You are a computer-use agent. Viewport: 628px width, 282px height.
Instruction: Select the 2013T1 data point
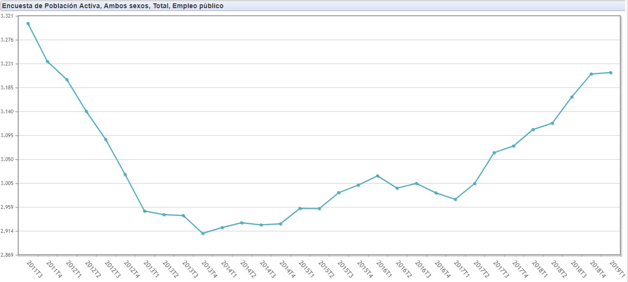point(145,211)
